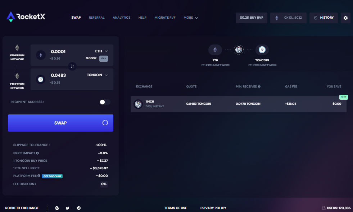The image size is (353, 212).
Task: Open the PRIVACY POLICY link
Action: 213,208
